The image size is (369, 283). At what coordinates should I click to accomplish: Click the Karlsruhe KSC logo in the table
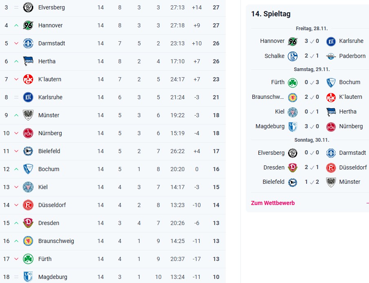click(28, 97)
